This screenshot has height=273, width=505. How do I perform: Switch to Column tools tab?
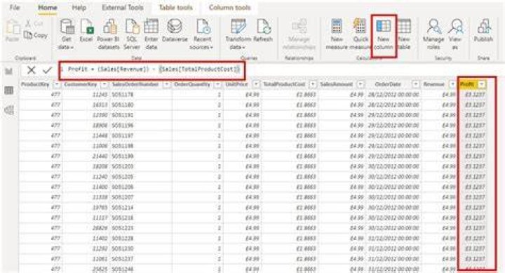(229, 7)
